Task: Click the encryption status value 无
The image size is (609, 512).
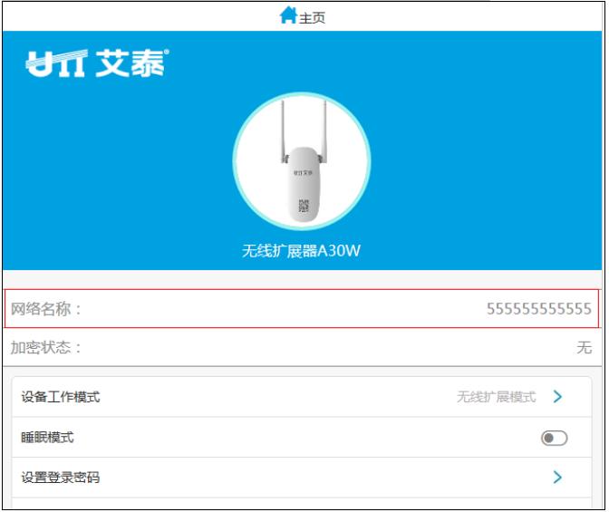Action: (585, 347)
